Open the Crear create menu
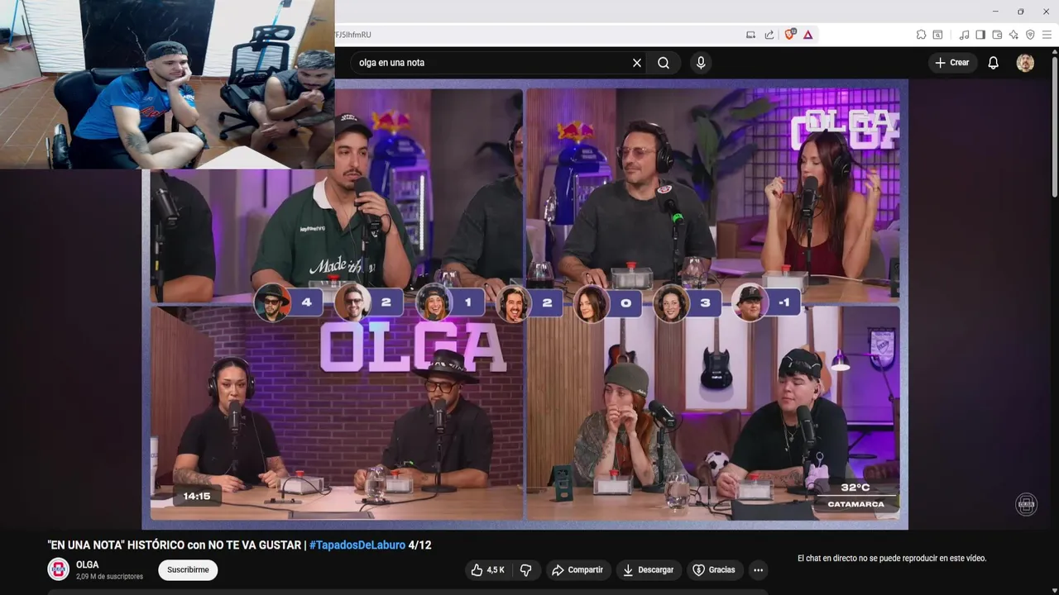1059x595 pixels. [951, 63]
